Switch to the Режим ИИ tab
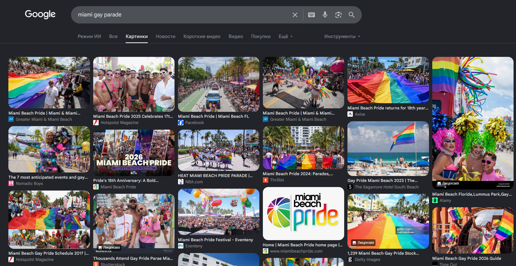This screenshot has width=516, height=266. [x=89, y=36]
